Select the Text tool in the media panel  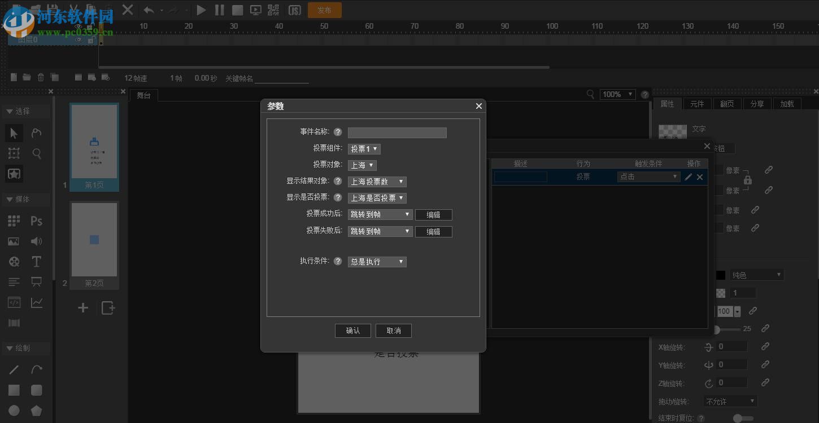tap(36, 261)
